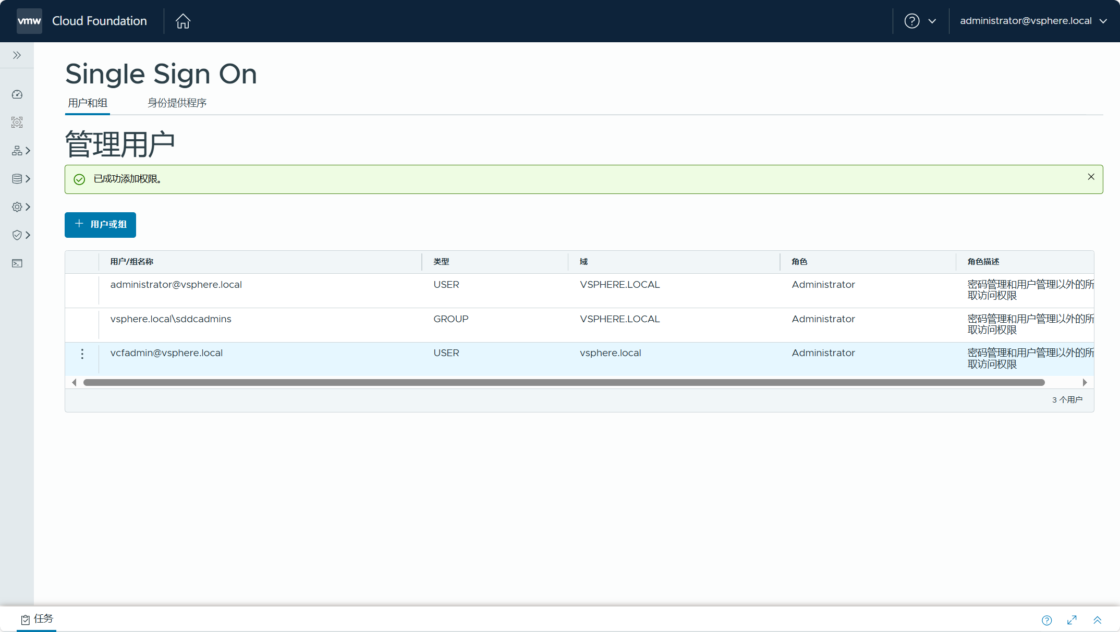
Task: Open the Developer Center console icon
Action: (17, 263)
